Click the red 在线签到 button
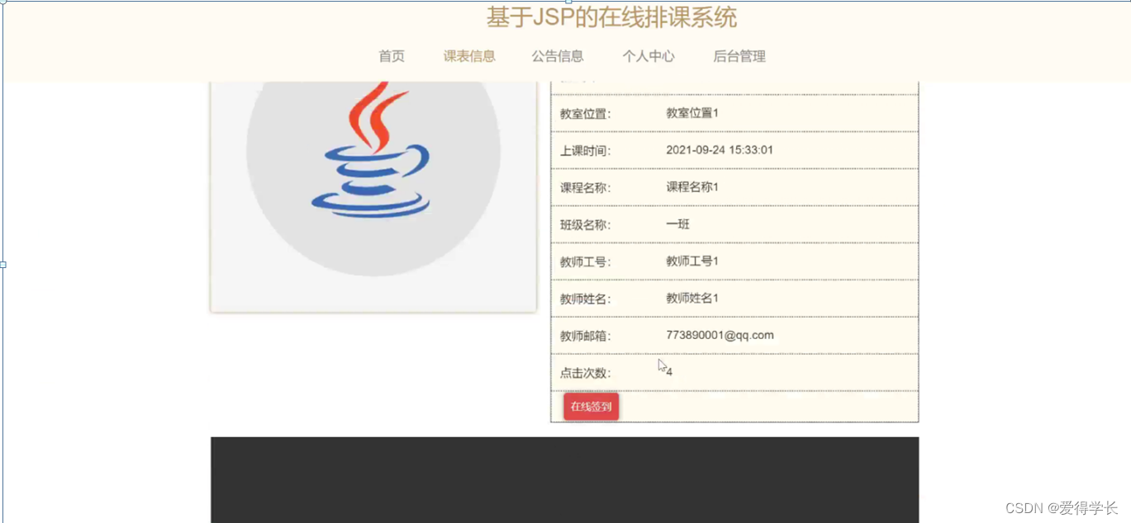This screenshot has width=1131, height=523. pyautogui.click(x=591, y=407)
